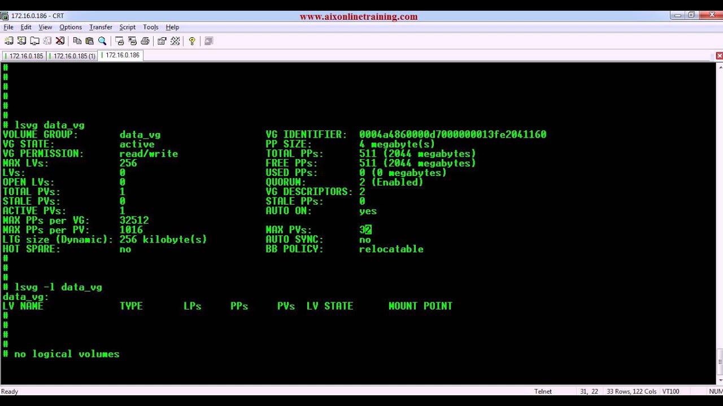
Task: Click the terminal vertical scrollbar
Action: 720,223
